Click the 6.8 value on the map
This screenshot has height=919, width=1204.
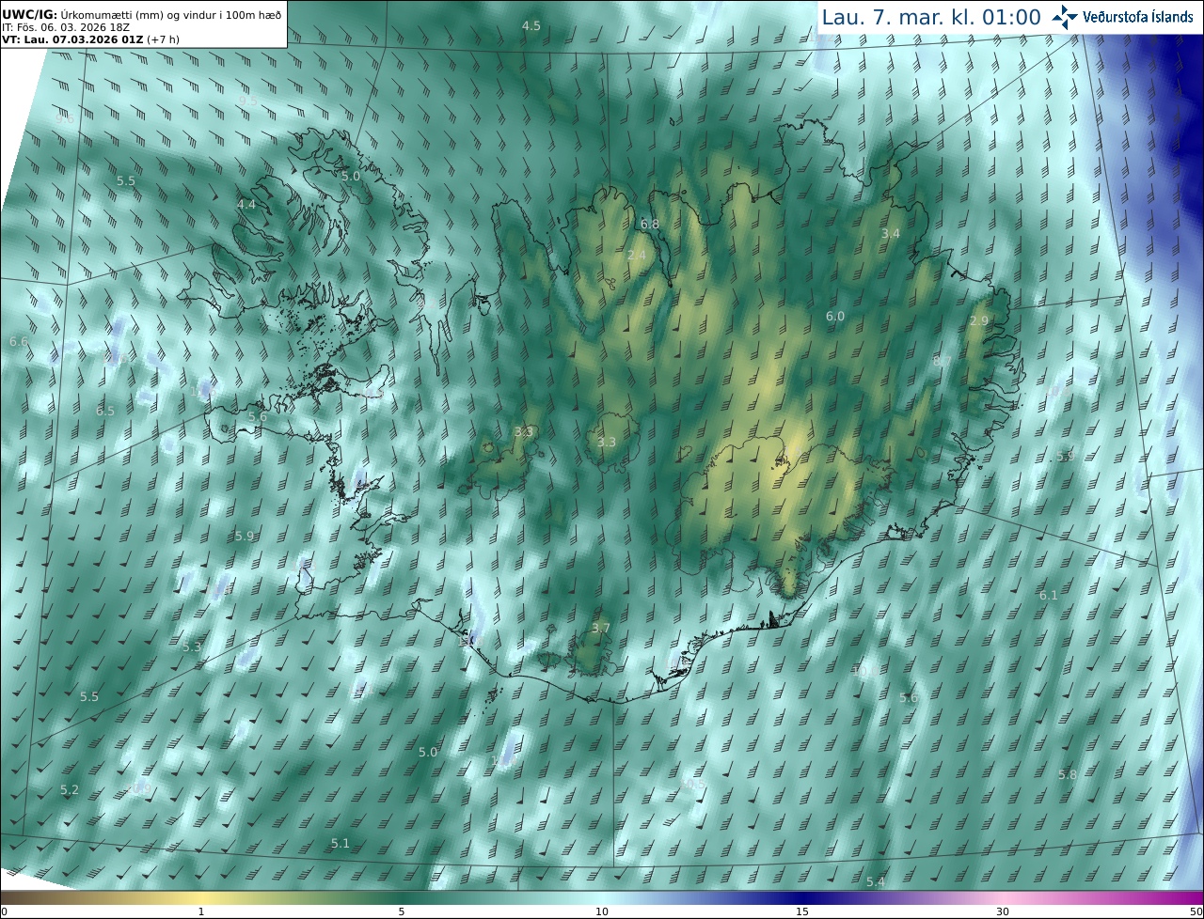click(650, 224)
